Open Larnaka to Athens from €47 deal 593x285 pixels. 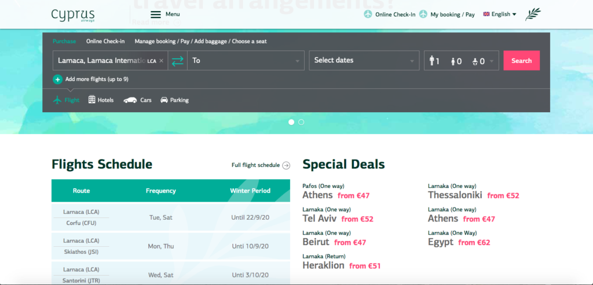pos(462,216)
